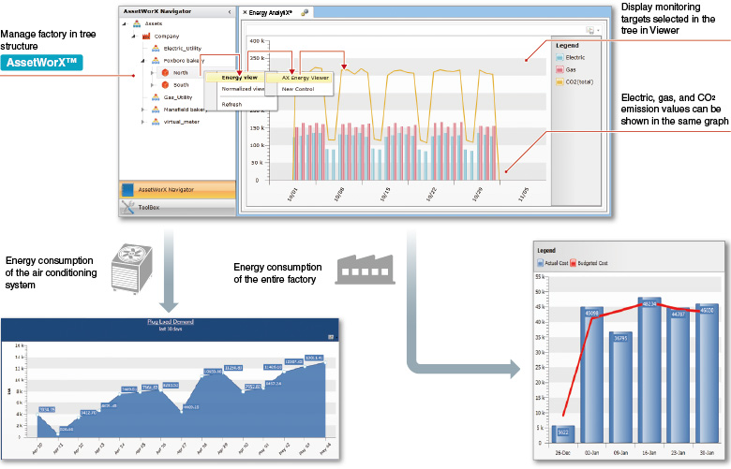Expand the Mansfield bakery tree node

click(143, 109)
